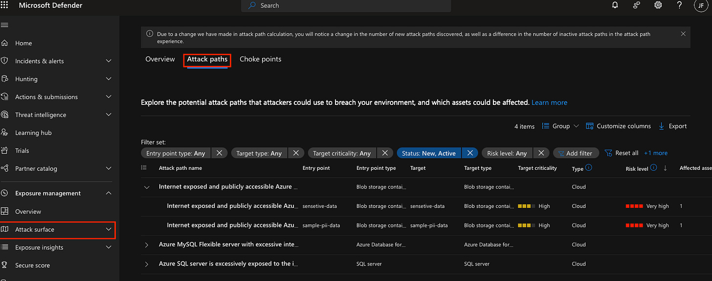Click the Actions & submissions icon

tap(4, 97)
